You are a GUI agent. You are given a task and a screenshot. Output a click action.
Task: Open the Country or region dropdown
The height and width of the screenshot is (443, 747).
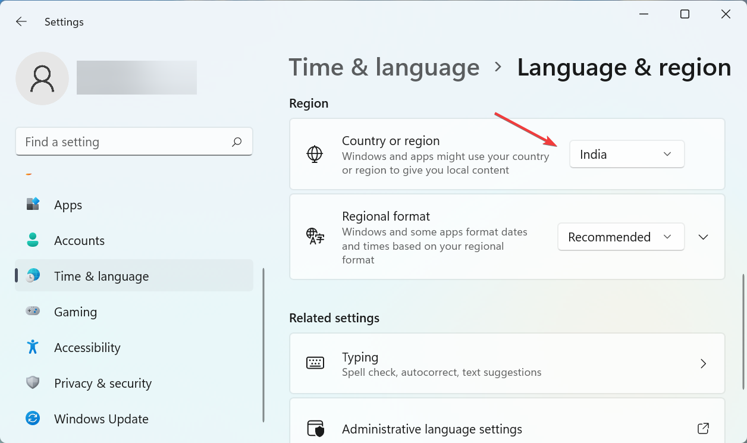point(627,155)
